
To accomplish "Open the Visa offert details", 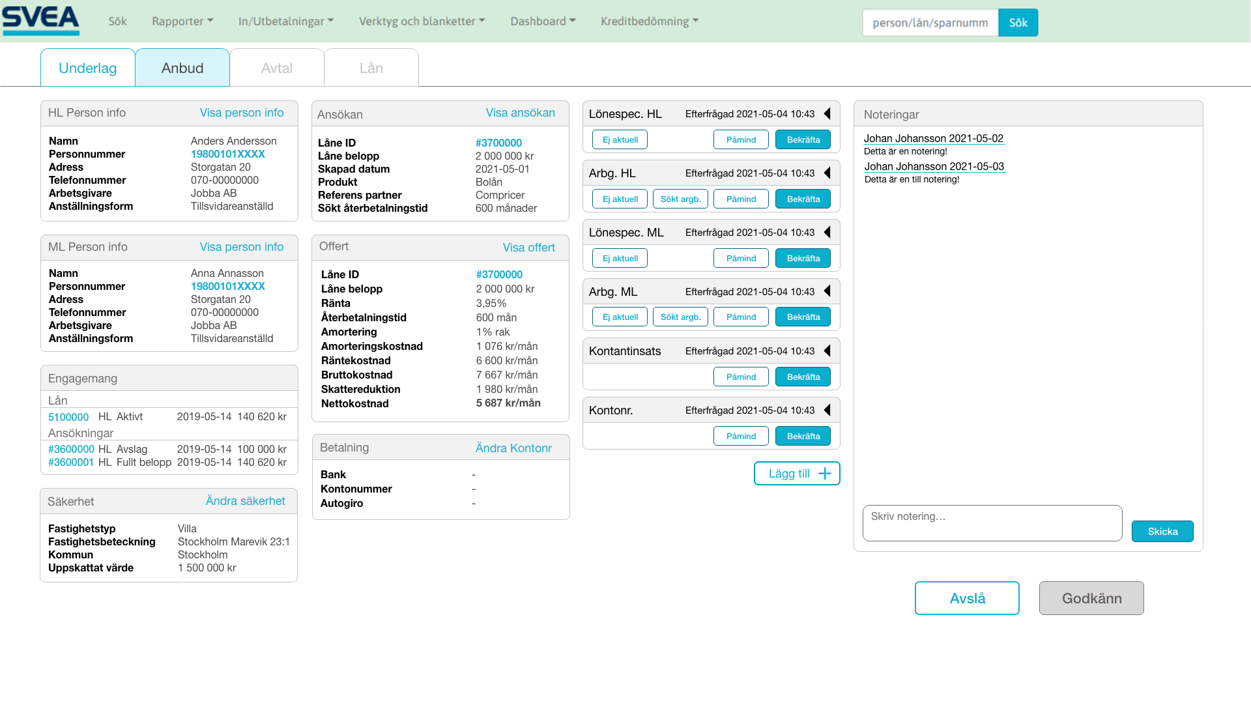I will [529, 248].
